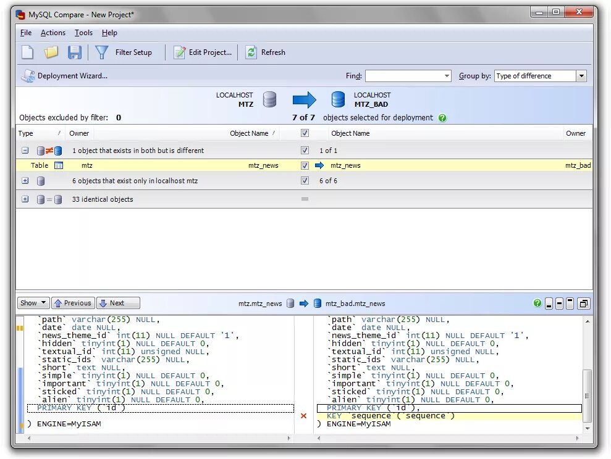Pop out the SQL difference pane
Screen dimensions: 611x459
point(583,304)
